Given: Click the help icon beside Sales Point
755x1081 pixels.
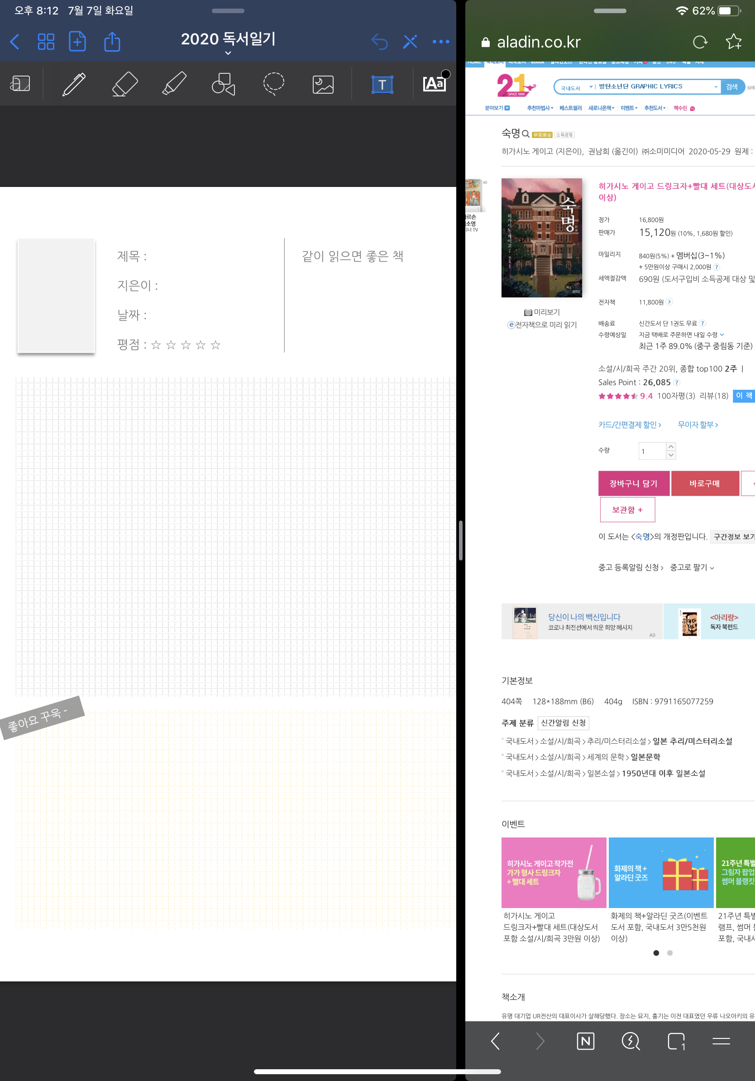Looking at the screenshot, I should [676, 383].
